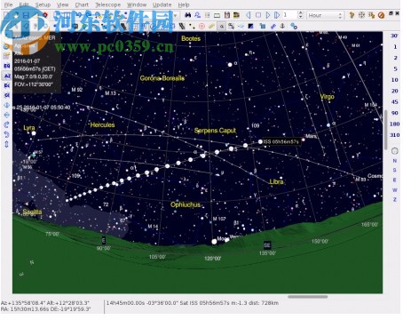This screenshot has width=403, height=320.
Task: Open the Chart menu
Action: point(82,4)
